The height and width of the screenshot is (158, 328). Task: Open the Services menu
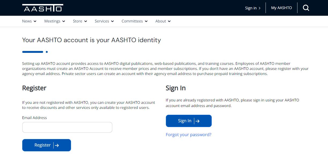pyautogui.click(x=104, y=21)
